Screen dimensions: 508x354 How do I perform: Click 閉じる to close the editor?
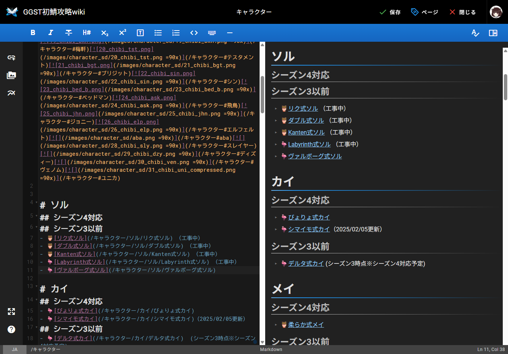coord(462,12)
